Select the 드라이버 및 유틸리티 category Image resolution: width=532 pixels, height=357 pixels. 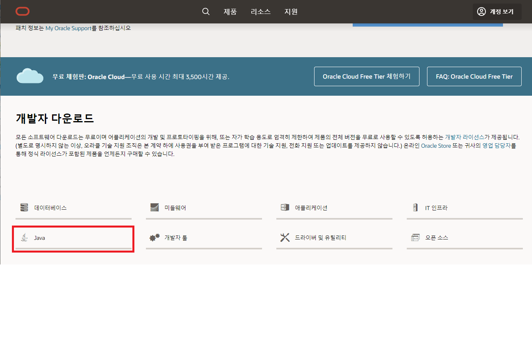point(334,239)
